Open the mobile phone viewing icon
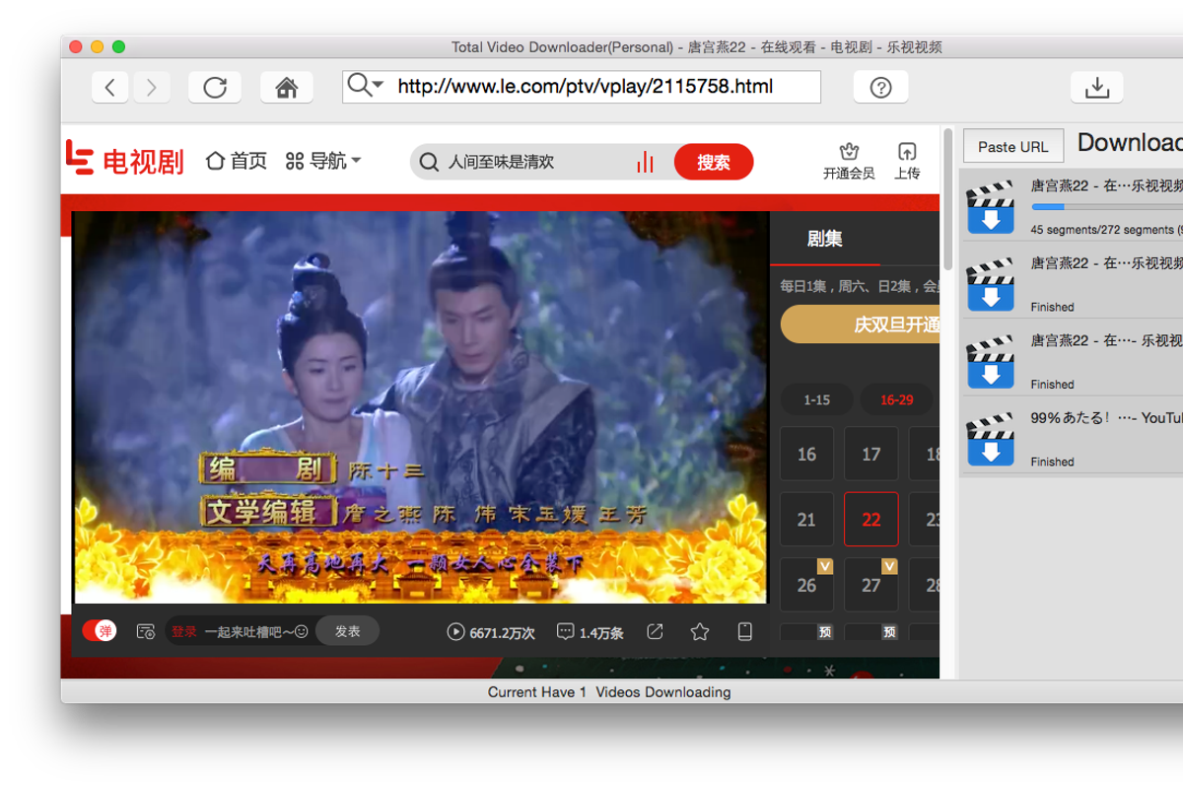 point(745,631)
